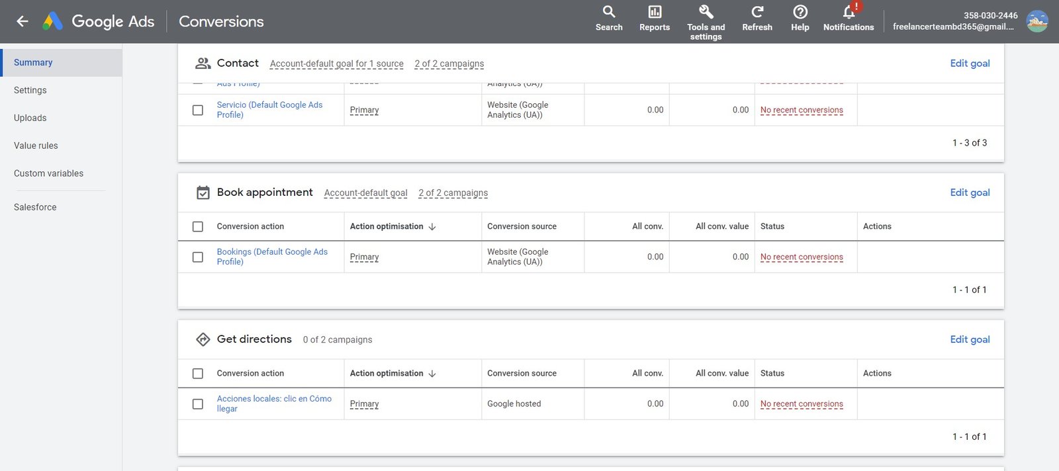The image size is (1059, 471).
Task: Open Custom variables in the sidebar
Action: (48, 173)
